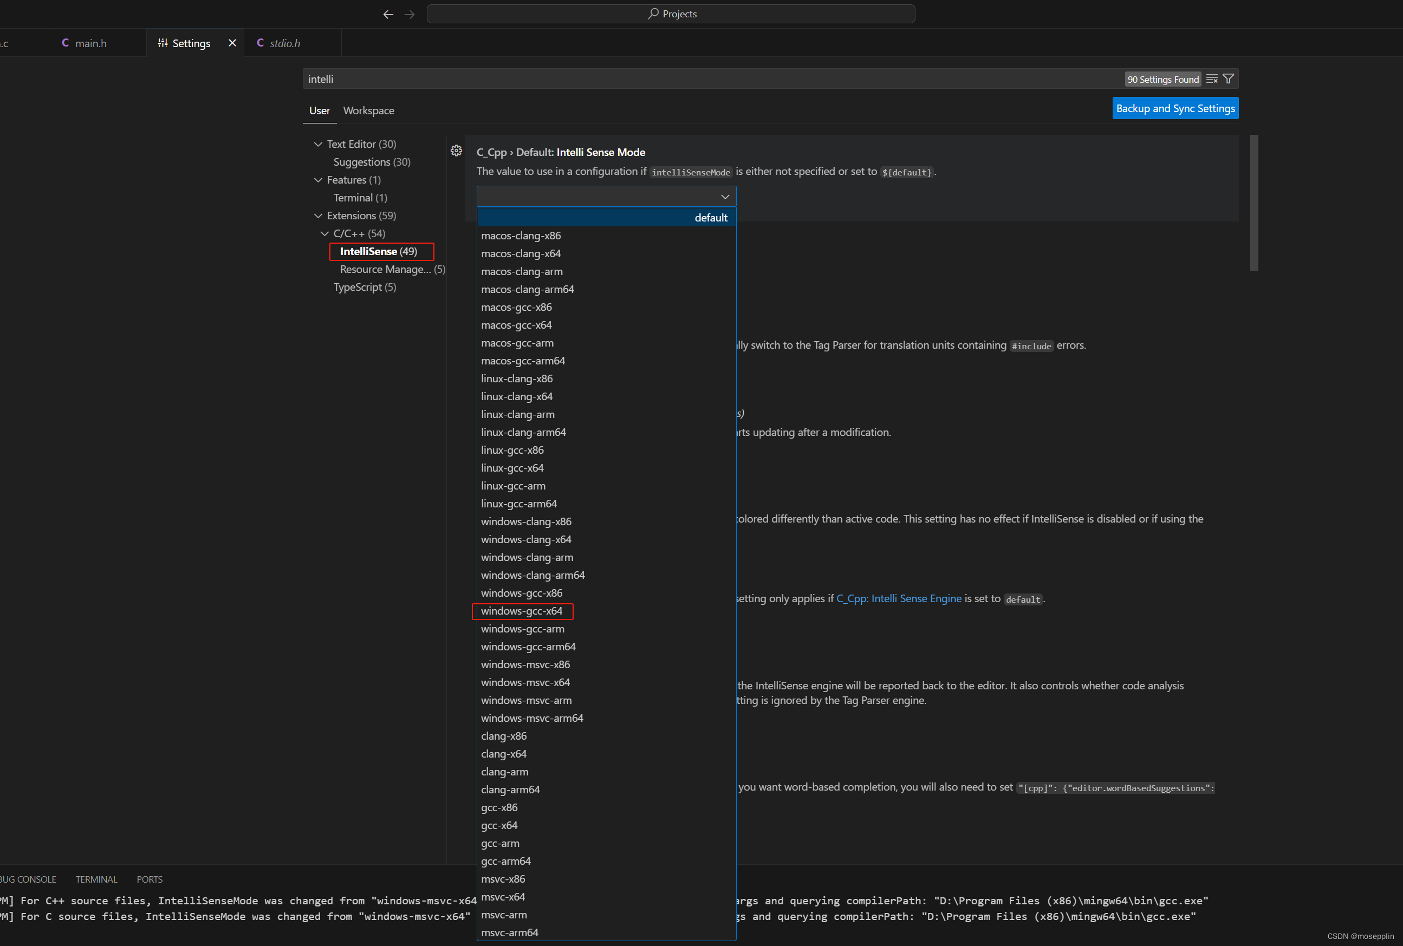Click the C file icon on main.h tab
The image size is (1403, 946).
coord(65,43)
